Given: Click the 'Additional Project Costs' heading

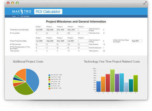Looking at the screenshot, I should pos(28,61).
